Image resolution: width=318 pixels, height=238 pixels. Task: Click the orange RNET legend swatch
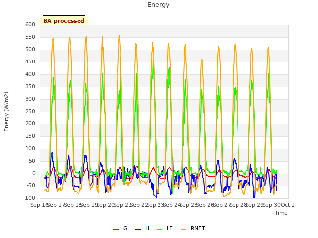click(x=183, y=229)
